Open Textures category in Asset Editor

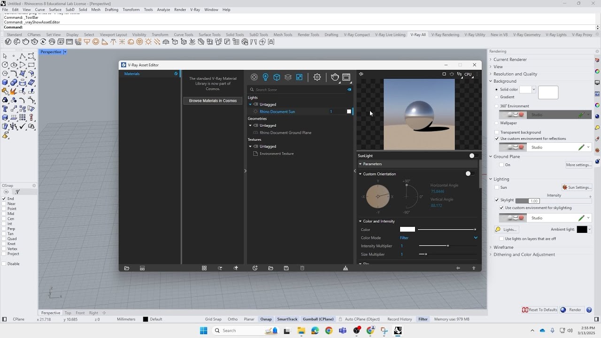point(299,77)
